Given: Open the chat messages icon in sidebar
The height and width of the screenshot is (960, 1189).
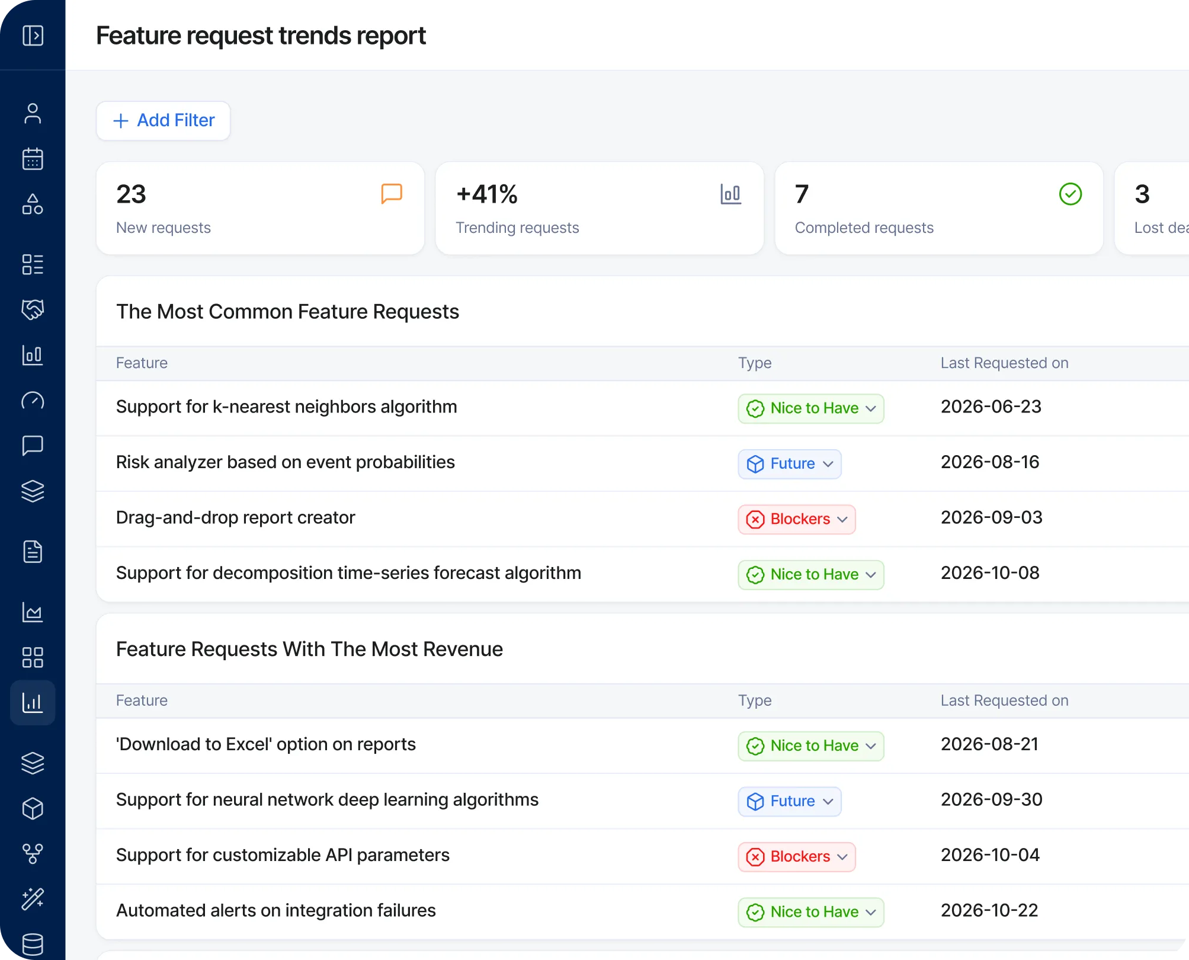Looking at the screenshot, I should (x=33, y=446).
